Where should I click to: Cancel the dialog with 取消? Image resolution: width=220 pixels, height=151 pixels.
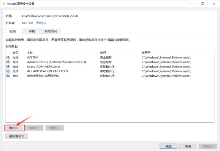coord(188,146)
